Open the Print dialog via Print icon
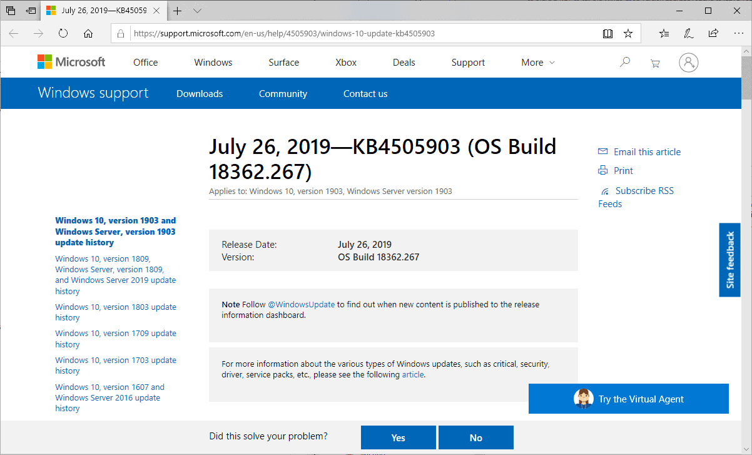 click(x=602, y=170)
